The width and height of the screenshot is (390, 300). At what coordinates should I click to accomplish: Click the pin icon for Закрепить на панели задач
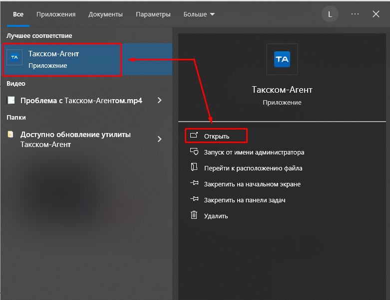pos(194,199)
